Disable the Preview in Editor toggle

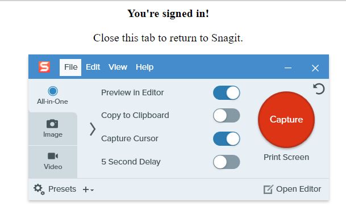tap(226, 92)
